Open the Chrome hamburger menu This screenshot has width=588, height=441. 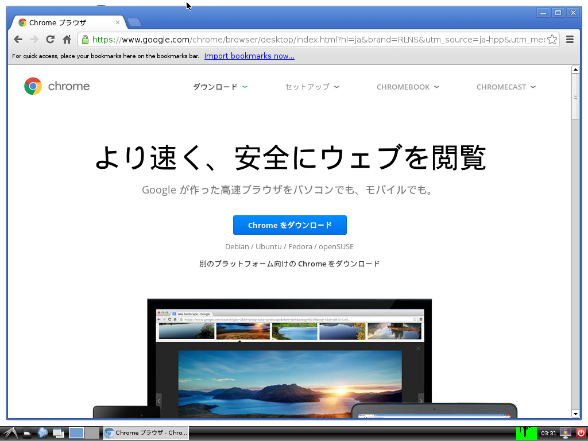point(570,40)
